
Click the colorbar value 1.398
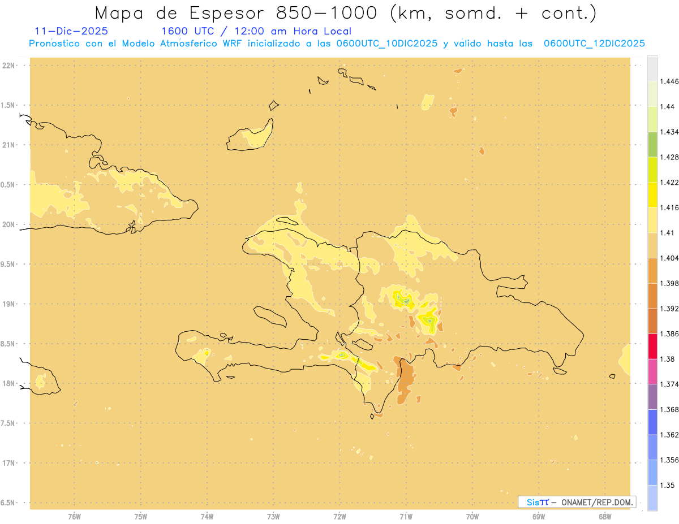tap(670, 283)
